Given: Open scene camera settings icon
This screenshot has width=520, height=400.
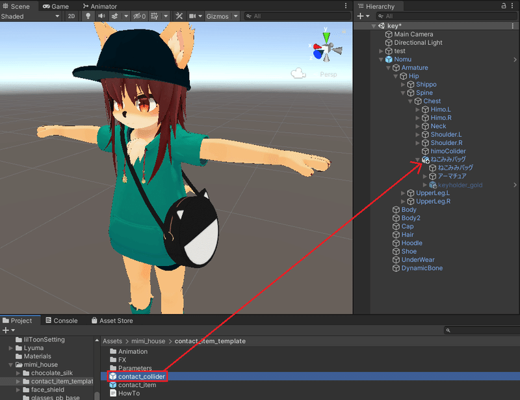Looking at the screenshot, I should click(192, 16).
